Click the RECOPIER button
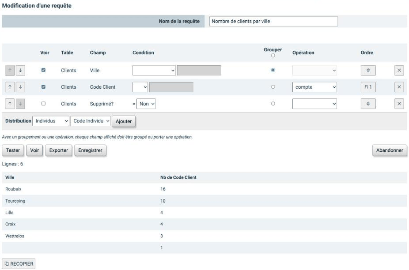This screenshot has height=270, width=409. [x=19, y=264]
